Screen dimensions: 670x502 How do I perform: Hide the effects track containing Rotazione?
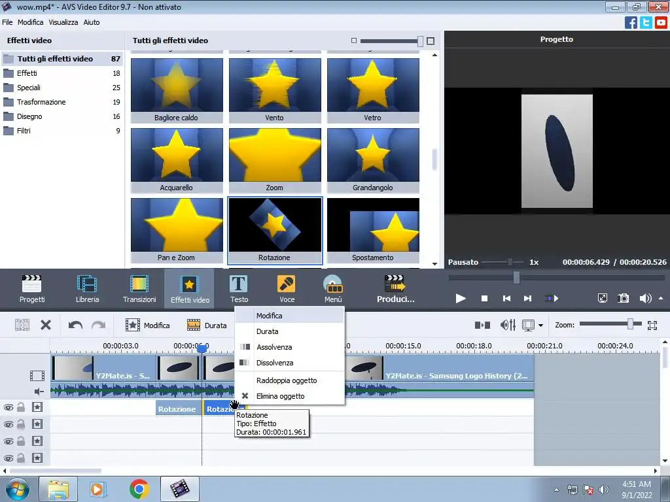(x=8, y=408)
